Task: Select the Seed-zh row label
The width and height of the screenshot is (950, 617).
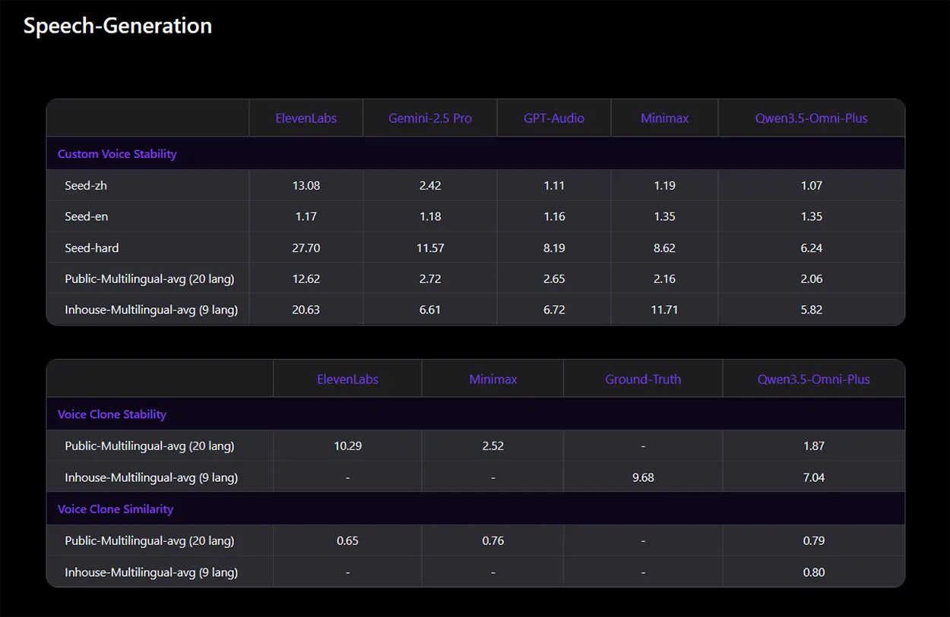Action: click(81, 186)
